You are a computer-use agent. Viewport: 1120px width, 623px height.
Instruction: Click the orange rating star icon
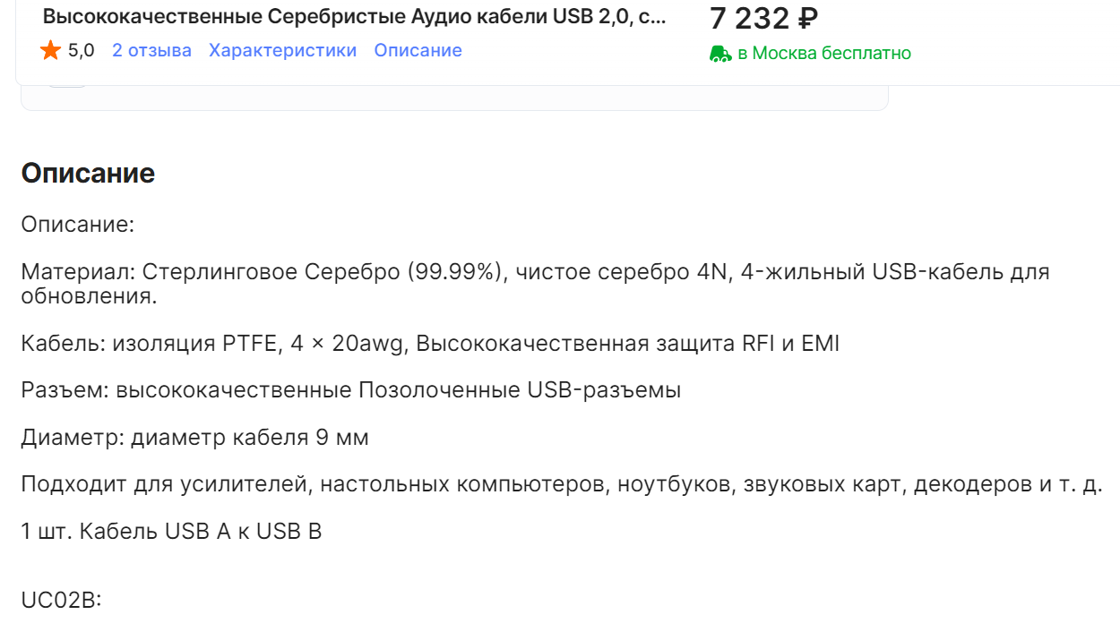click(x=50, y=51)
